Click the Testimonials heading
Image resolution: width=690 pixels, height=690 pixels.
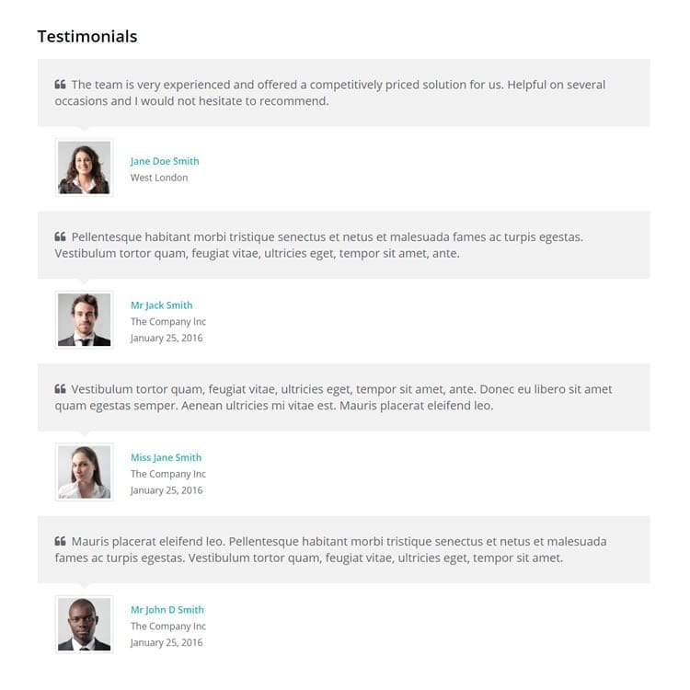coord(87,36)
